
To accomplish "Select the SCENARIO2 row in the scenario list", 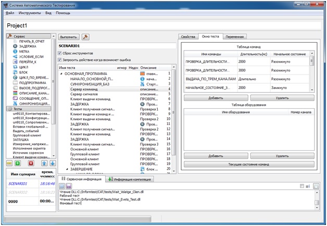I will [x=31, y=192].
